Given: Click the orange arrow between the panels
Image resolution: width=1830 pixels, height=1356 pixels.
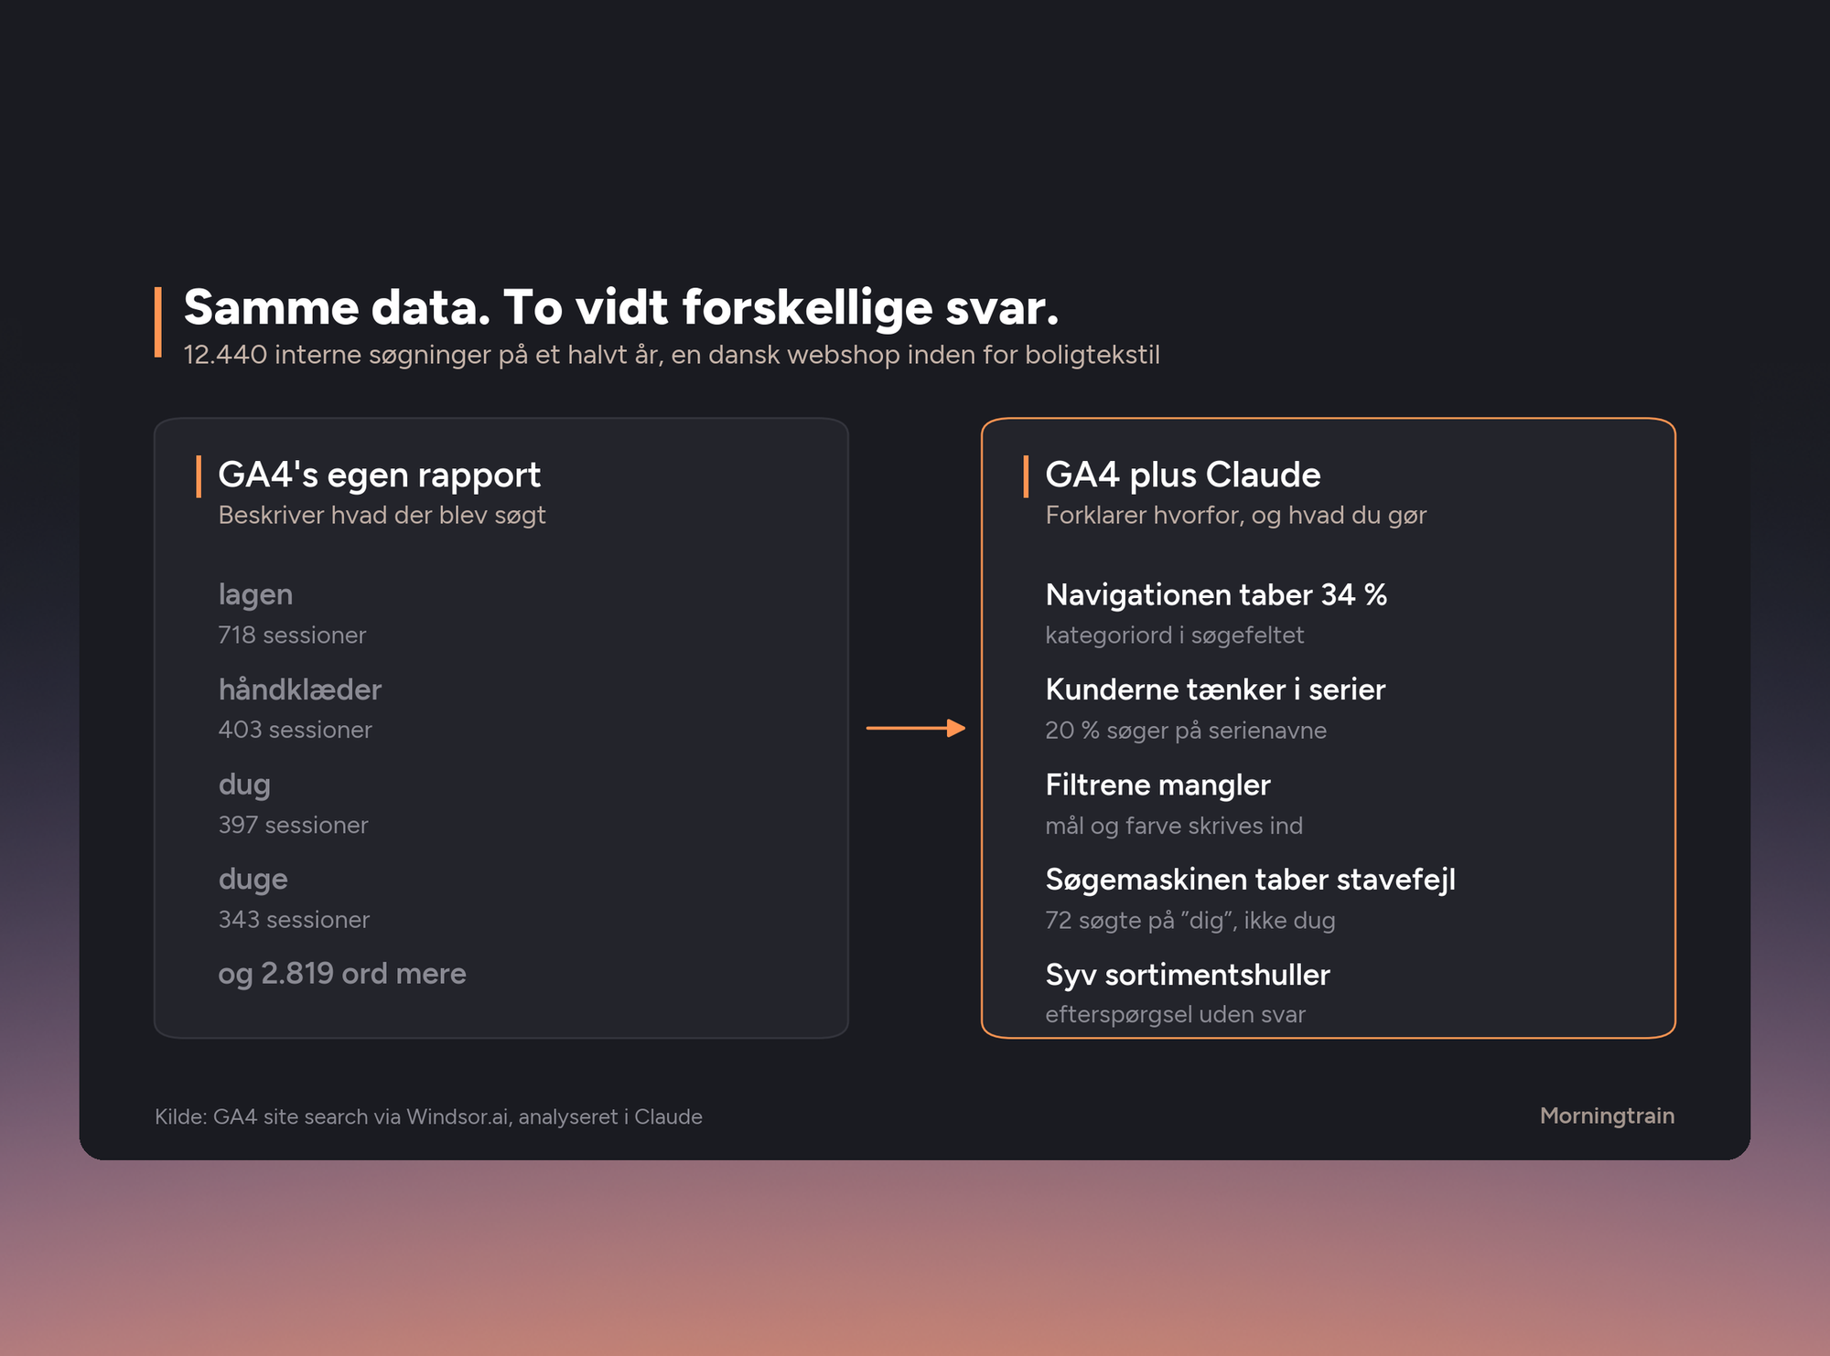Looking at the screenshot, I should pos(916,728).
